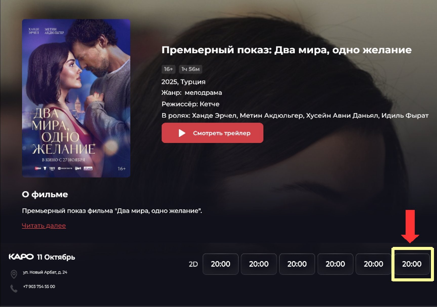Click the 1ч 56м duration badge
Viewport: 437px width, 307px height.
tap(191, 69)
